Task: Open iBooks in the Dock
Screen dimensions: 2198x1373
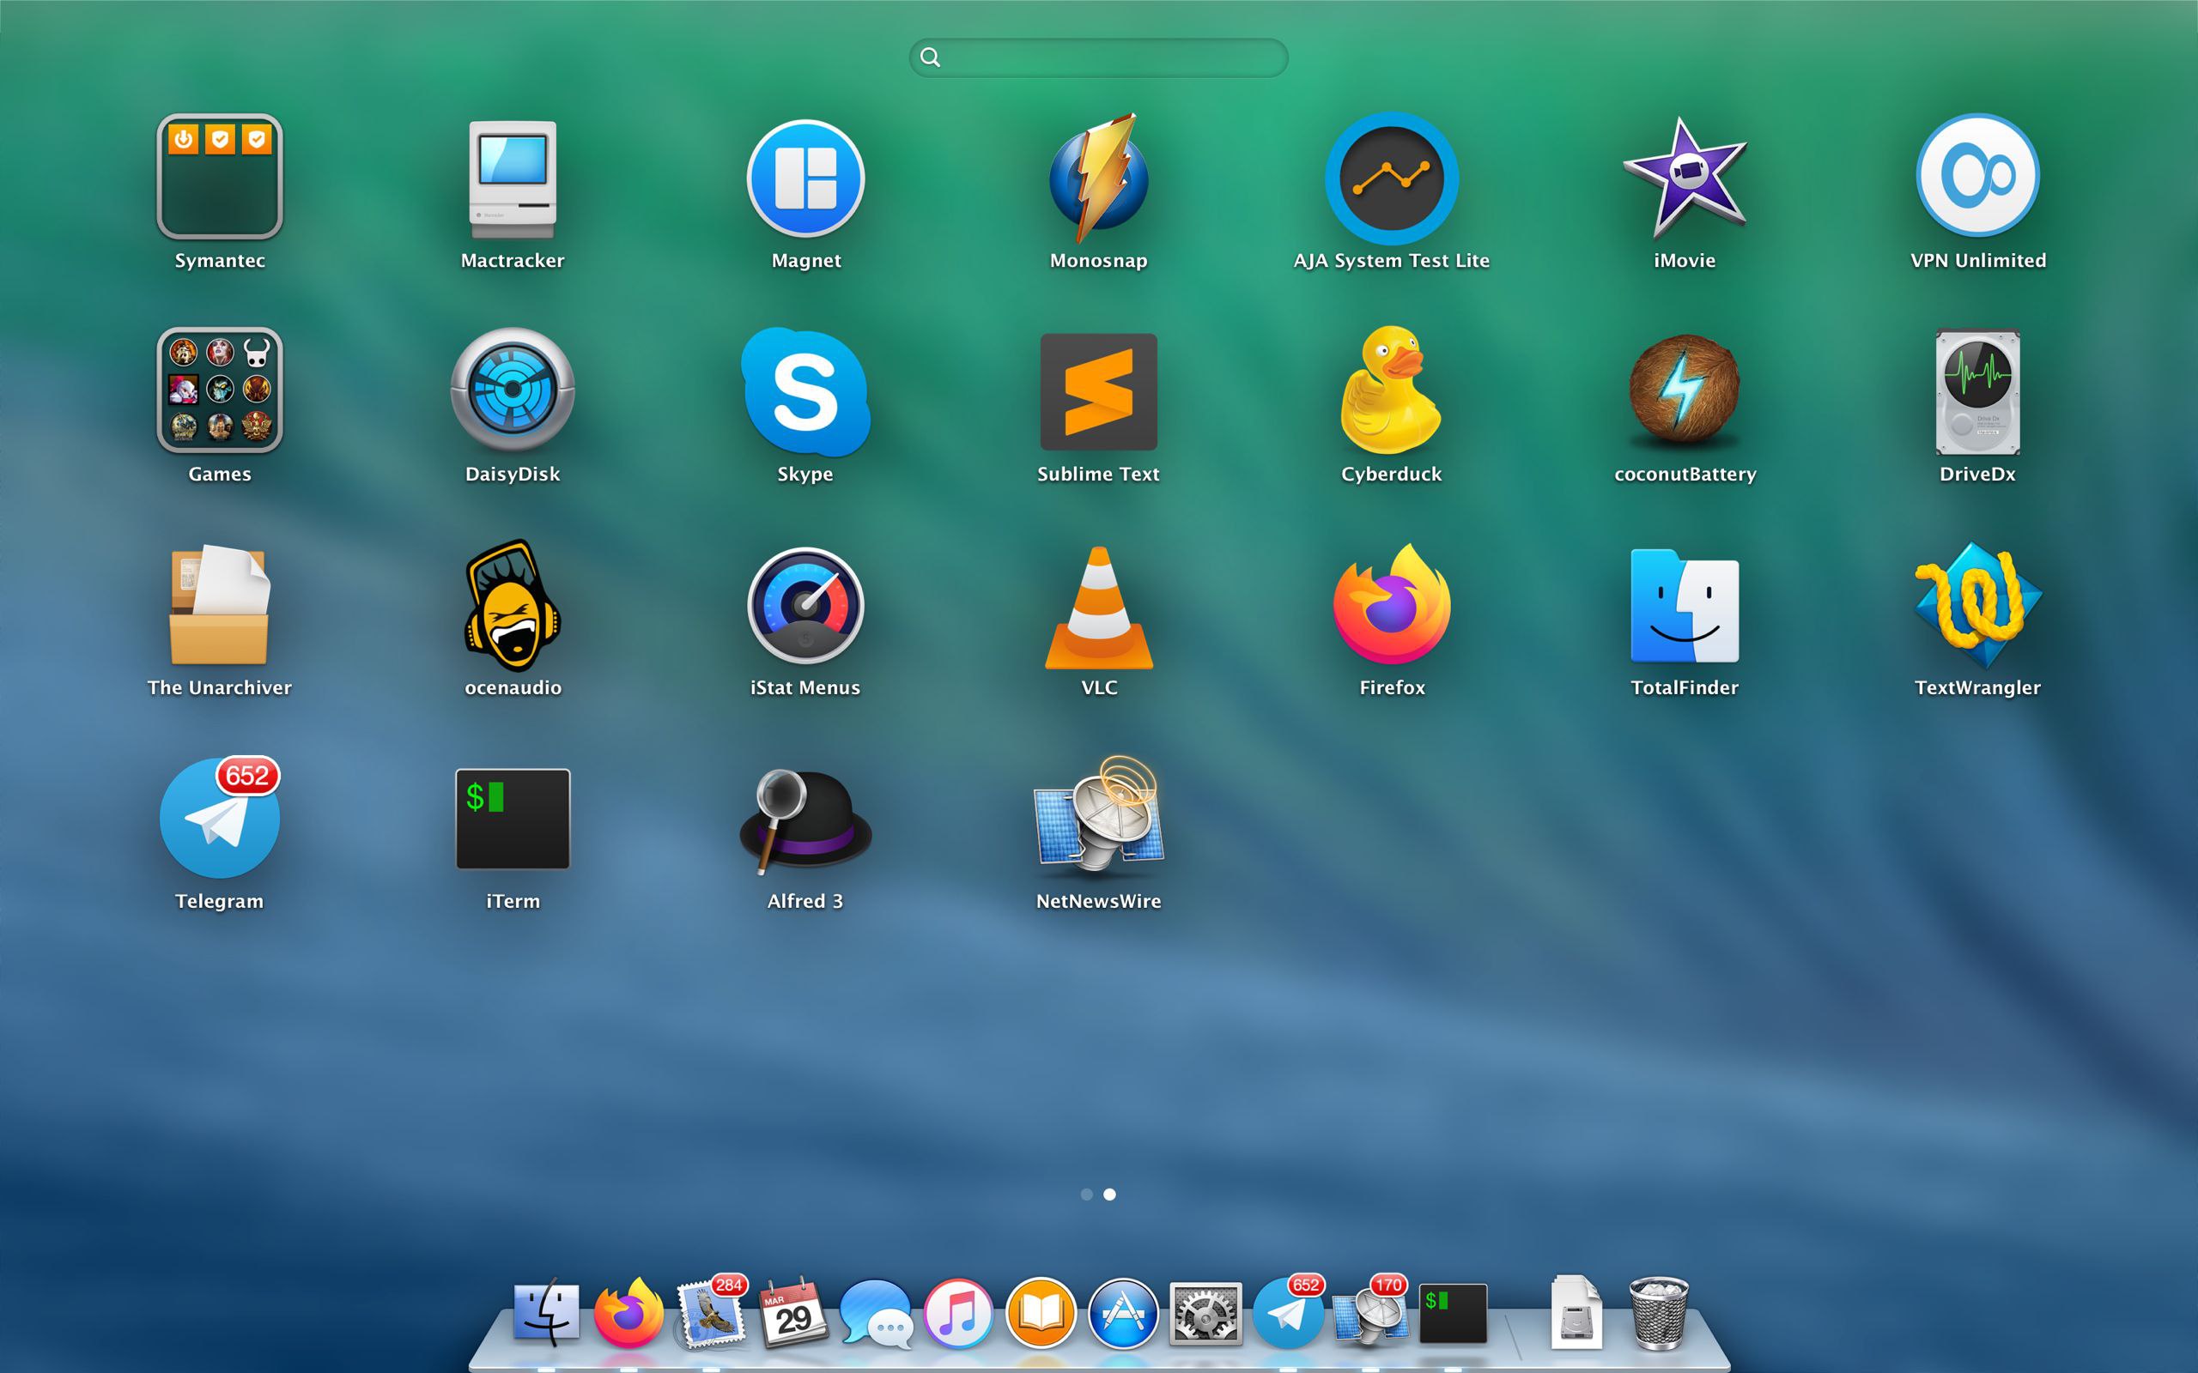Action: [1041, 1313]
